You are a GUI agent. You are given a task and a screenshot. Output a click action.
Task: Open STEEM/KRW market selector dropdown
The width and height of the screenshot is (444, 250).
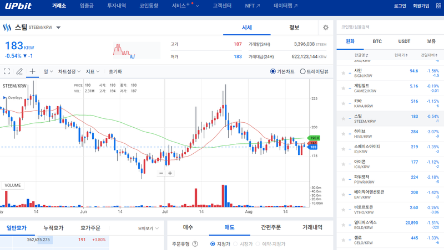point(58,27)
